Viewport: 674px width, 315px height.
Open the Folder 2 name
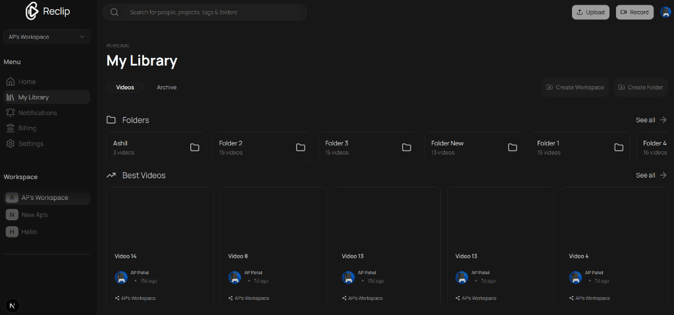[231, 143]
